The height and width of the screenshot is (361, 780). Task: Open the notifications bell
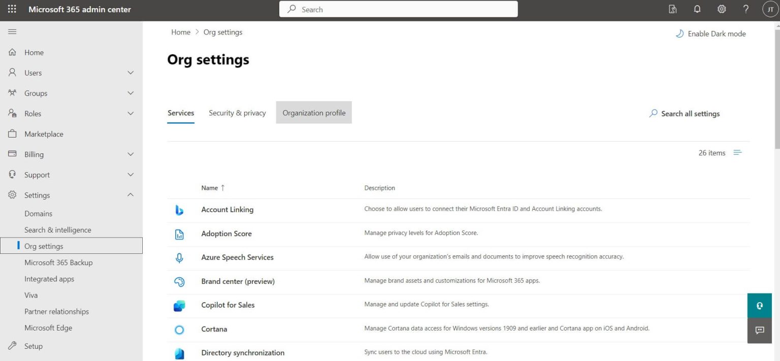point(697,9)
